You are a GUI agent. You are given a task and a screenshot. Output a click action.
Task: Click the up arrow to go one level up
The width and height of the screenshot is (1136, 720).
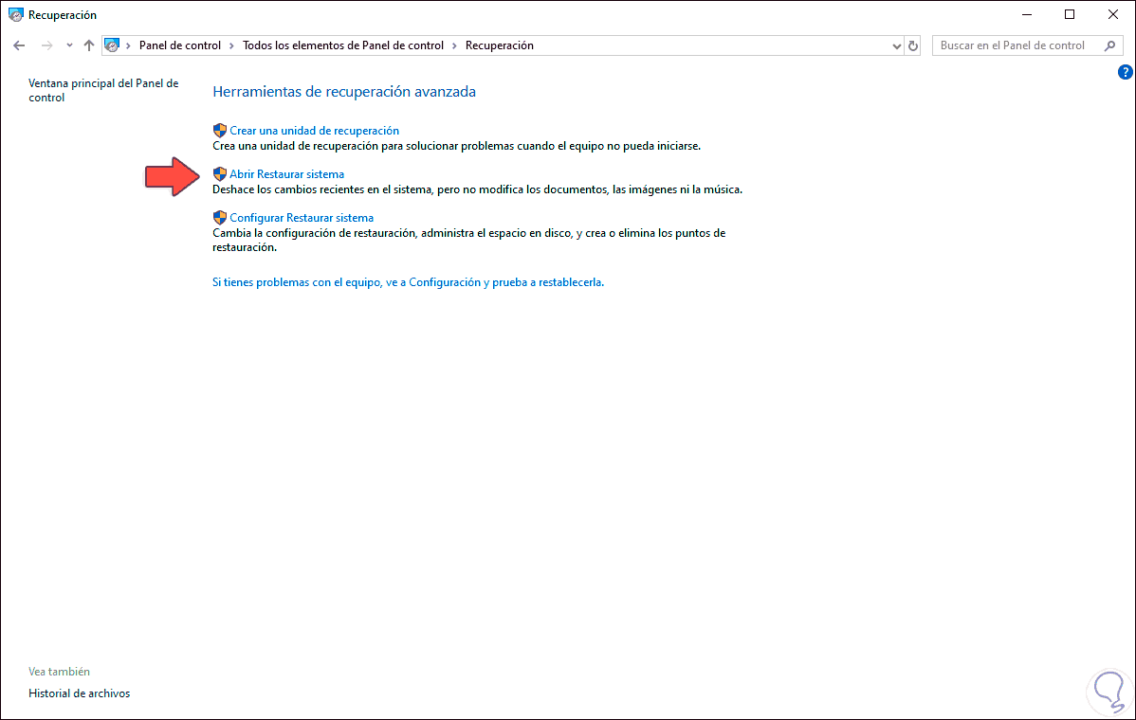(x=89, y=45)
